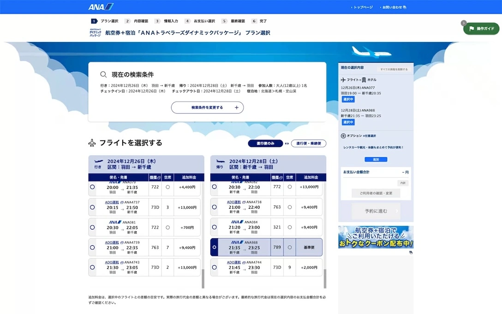Open the おトクなクーポン配布中 banner
Screen dimensions: 502x314
376,237
